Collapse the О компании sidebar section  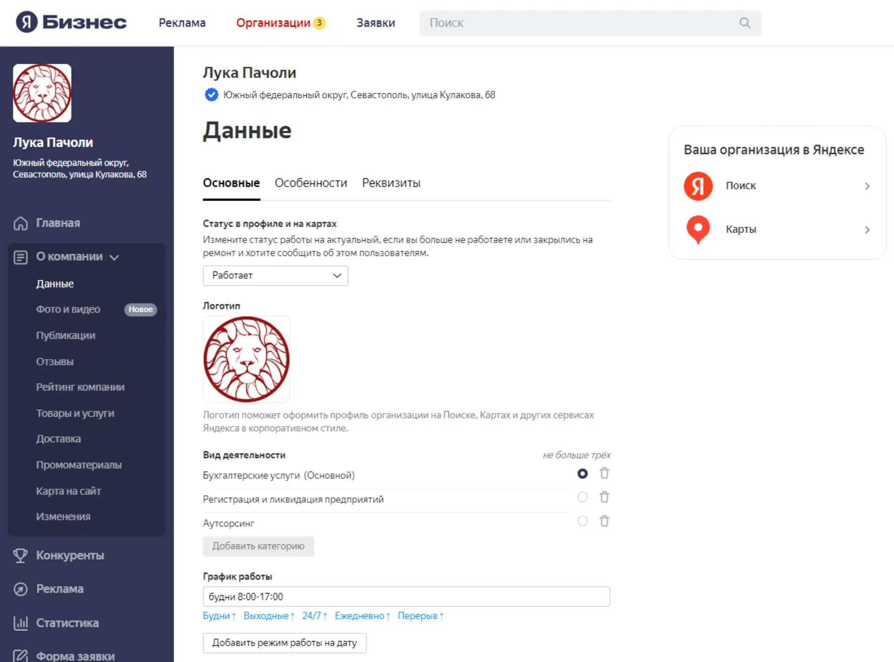pyautogui.click(x=114, y=257)
